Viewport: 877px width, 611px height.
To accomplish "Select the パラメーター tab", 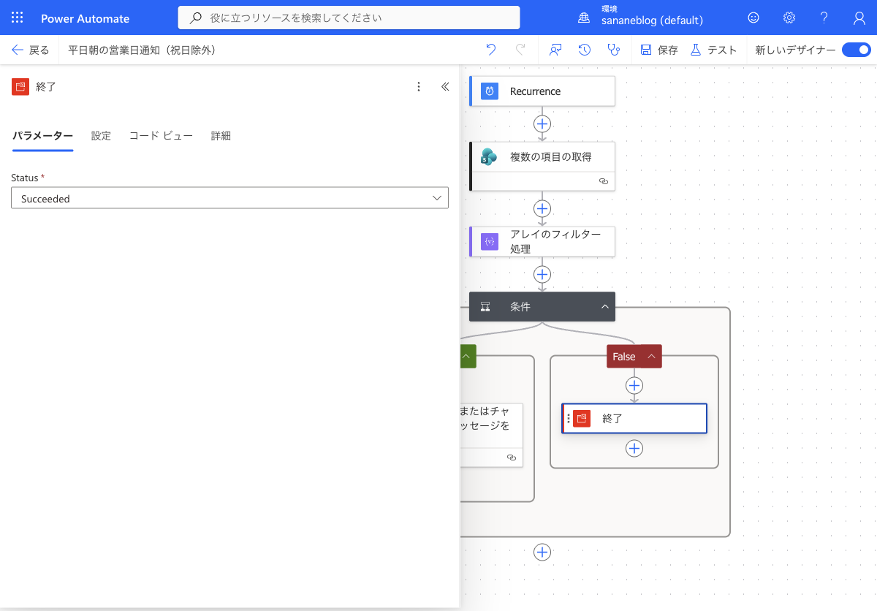I will tap(42, 136).
